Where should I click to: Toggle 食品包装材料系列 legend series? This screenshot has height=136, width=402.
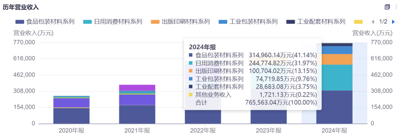(45, 22)
